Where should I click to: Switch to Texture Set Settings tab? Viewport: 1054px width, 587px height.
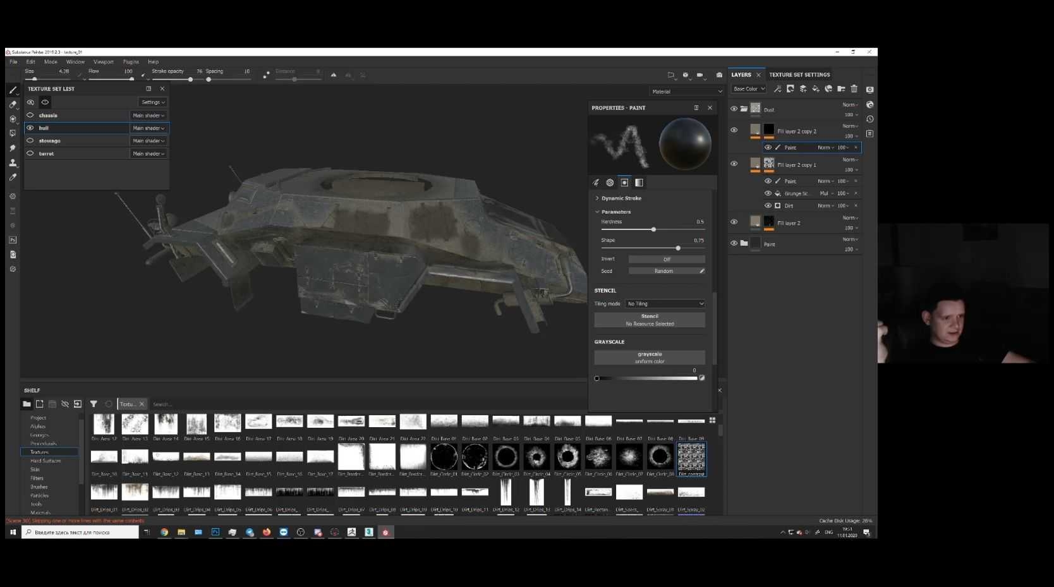tap(799, 75)
